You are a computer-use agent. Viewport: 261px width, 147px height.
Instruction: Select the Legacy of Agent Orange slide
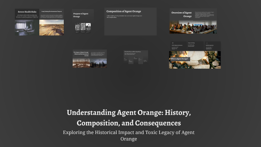90,59
